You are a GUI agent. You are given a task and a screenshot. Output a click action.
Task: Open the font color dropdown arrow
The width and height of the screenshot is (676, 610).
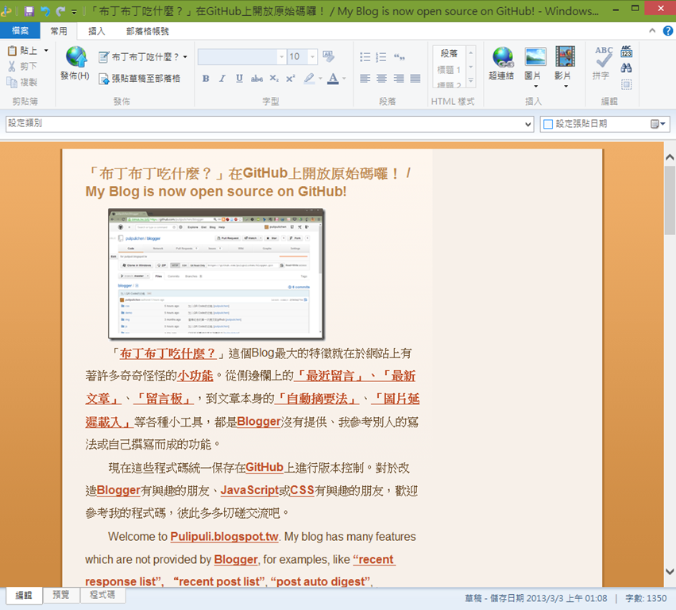[x=344, y=79]
